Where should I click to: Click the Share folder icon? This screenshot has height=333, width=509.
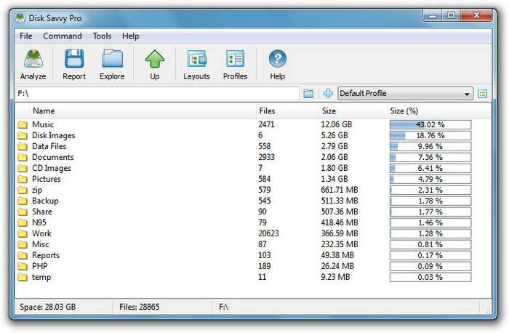click(23, 212)
